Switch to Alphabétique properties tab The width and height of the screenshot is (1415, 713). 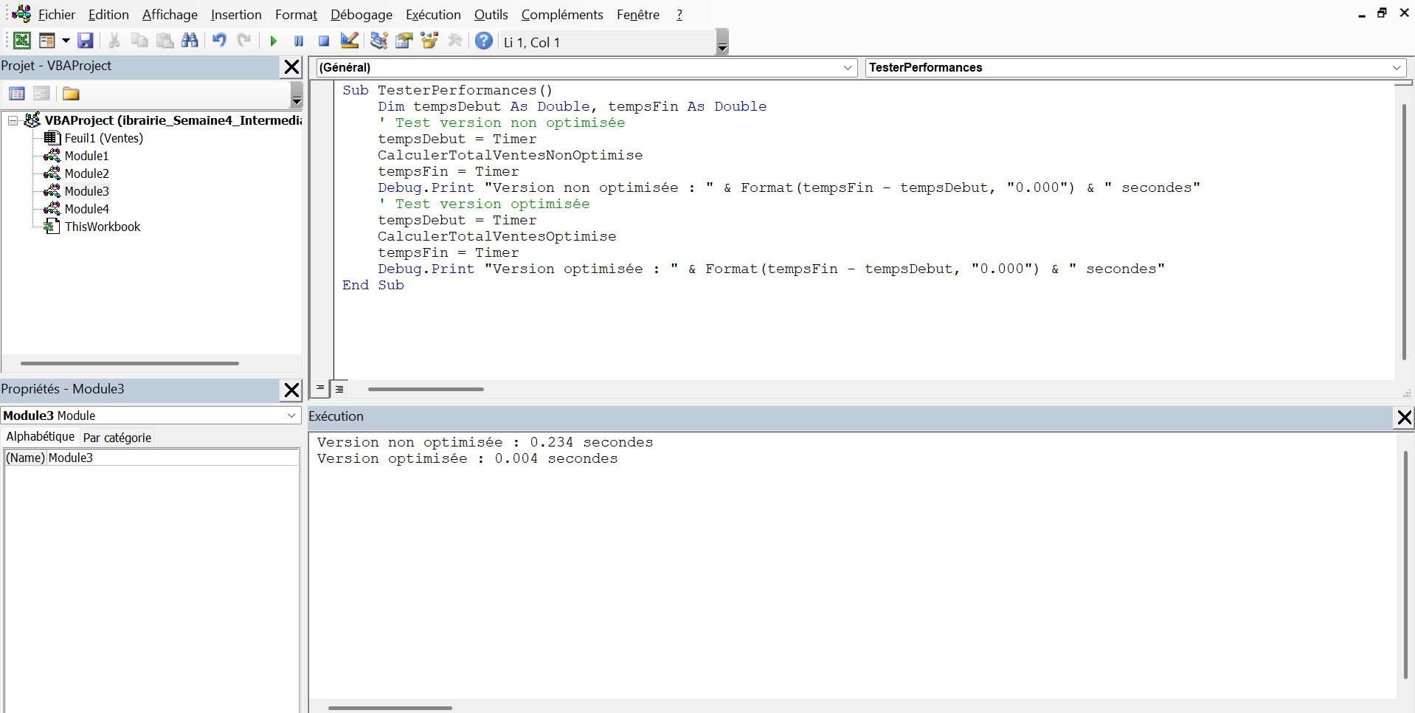tap(40, 437)
